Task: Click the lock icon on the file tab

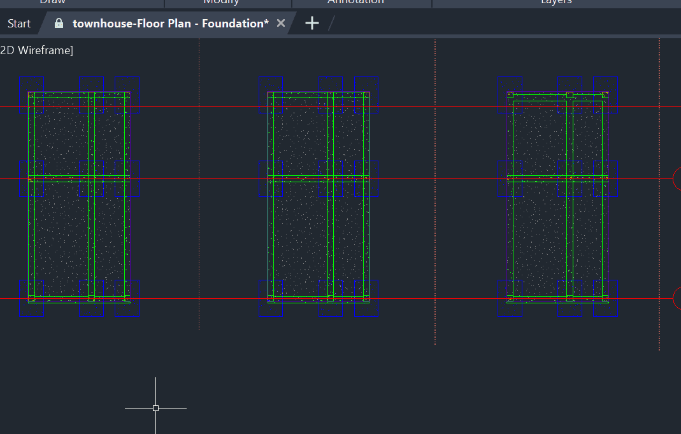Action: point(59,24)
